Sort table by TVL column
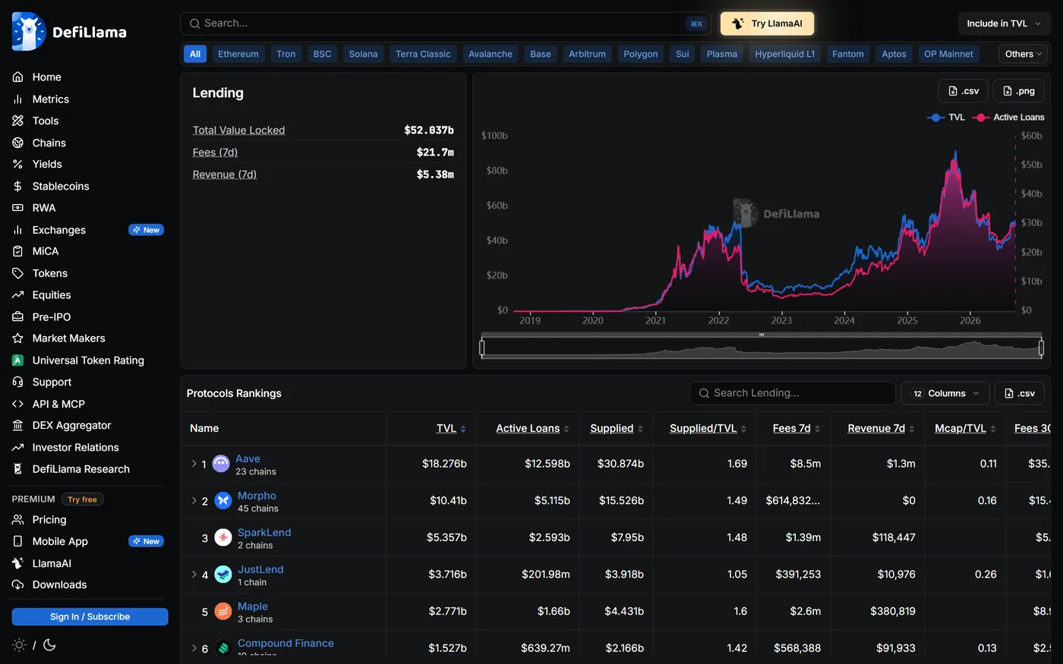 451,429
